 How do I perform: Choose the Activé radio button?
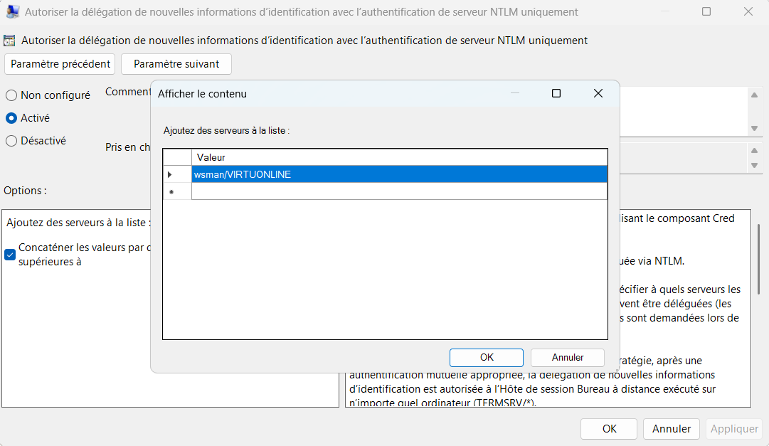11,118
